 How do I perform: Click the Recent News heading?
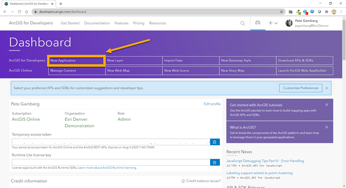coord(239,152)
